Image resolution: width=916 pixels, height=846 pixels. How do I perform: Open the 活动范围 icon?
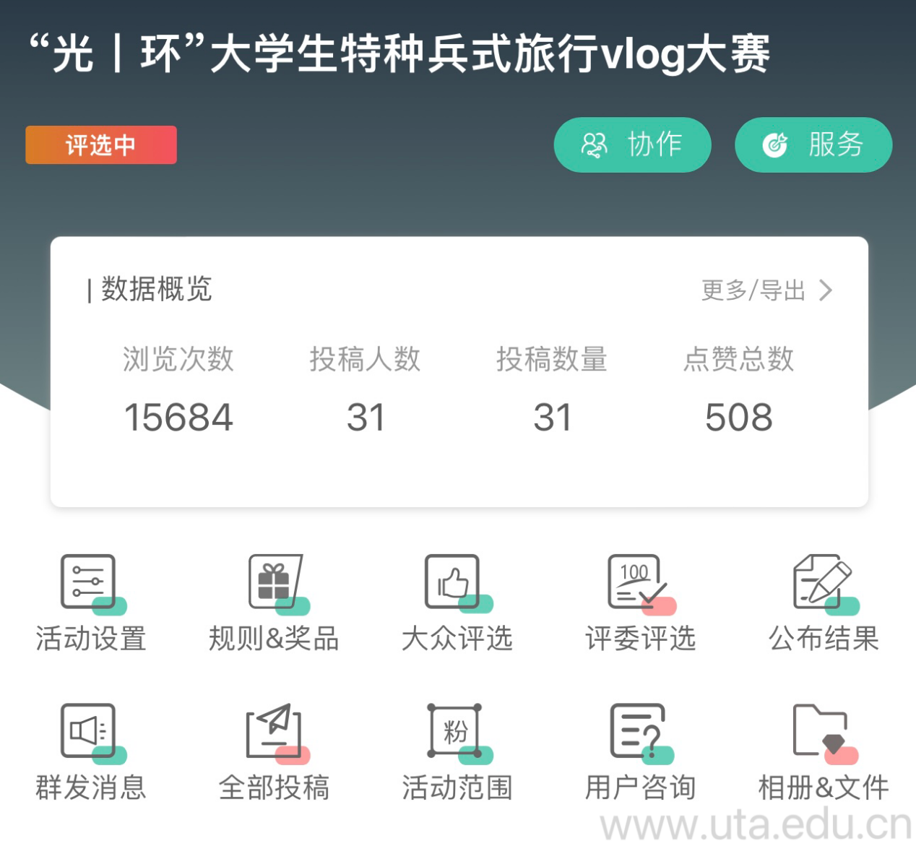(455, 731)
